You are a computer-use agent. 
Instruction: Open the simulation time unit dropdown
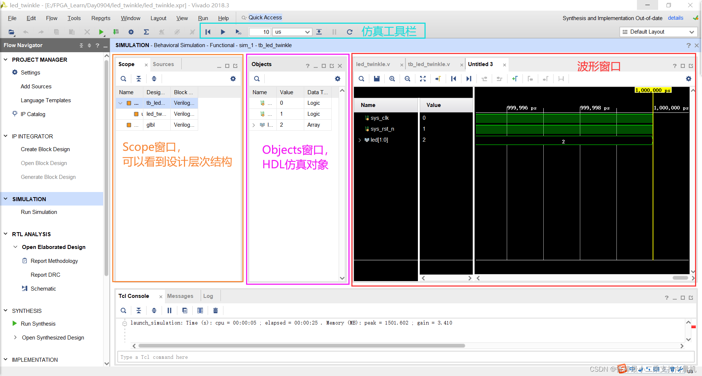pos(292,32)
